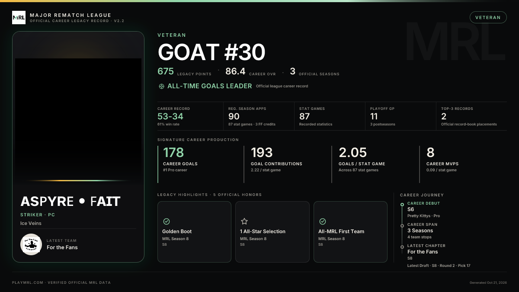519x292 pixels.
Task: Click the For the Fans team logo
Action: pyautogui.click(x=31, y=244)
